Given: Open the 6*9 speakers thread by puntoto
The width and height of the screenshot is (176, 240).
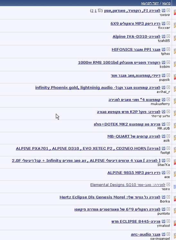Looking at the screenshot, I should pos(117,209).
